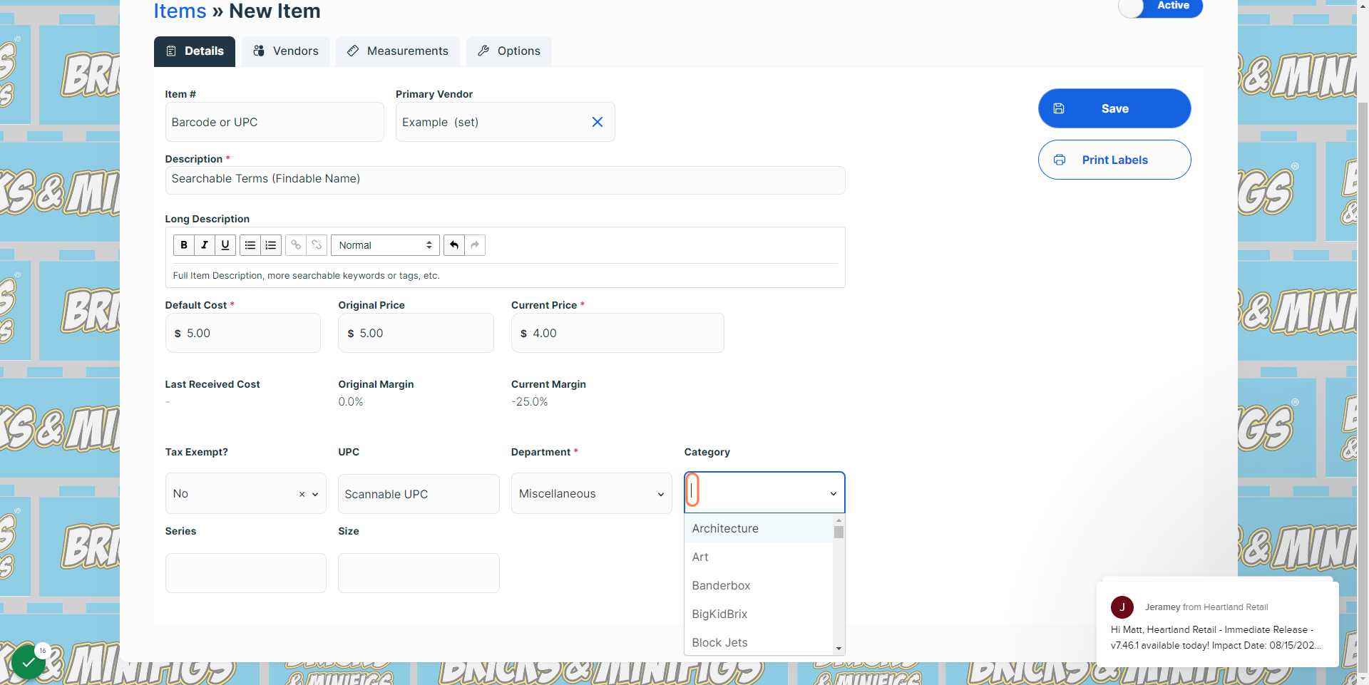
Task: Toggle underline formatting button
Action: coord(225,245)
